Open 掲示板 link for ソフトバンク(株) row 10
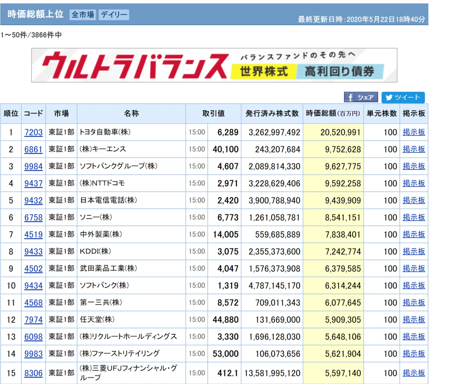 pos(414,285)
